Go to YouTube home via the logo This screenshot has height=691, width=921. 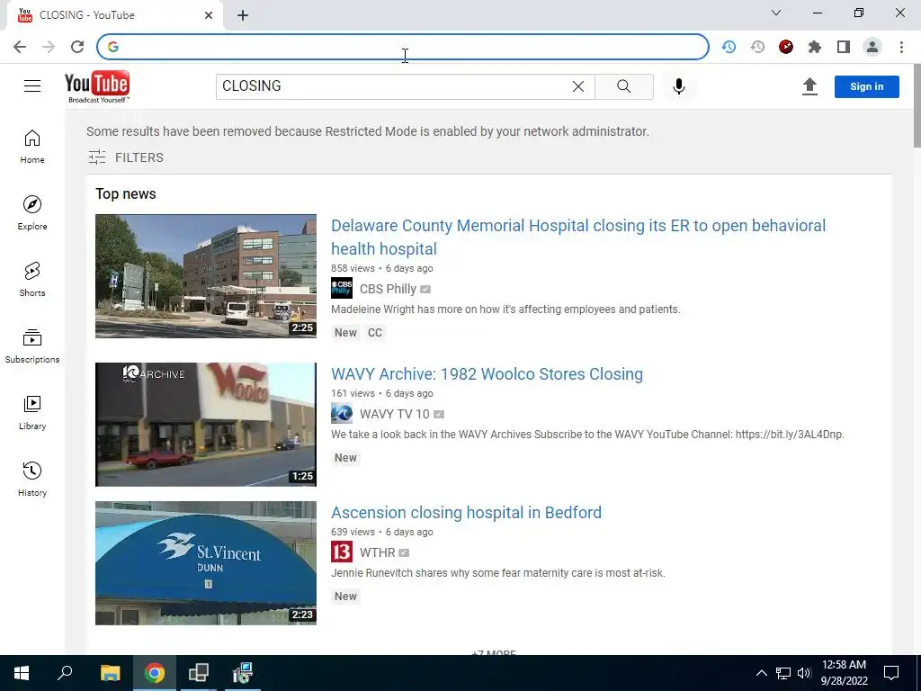pyautogui.click(x=97, y=86)
